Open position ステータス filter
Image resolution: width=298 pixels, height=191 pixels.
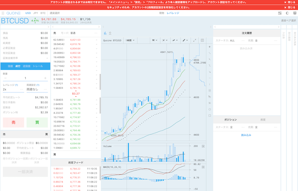click(230, 127)
